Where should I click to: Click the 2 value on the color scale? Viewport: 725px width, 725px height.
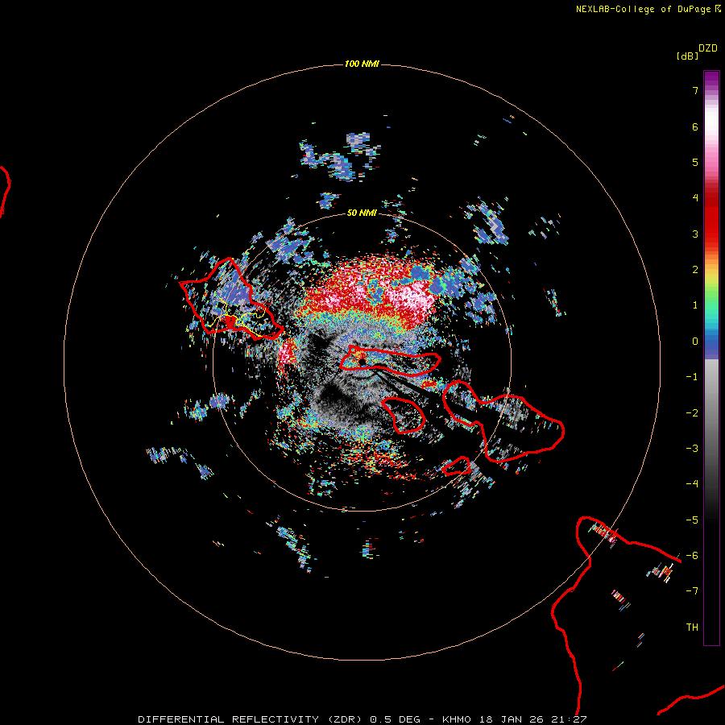pos(695,270)
